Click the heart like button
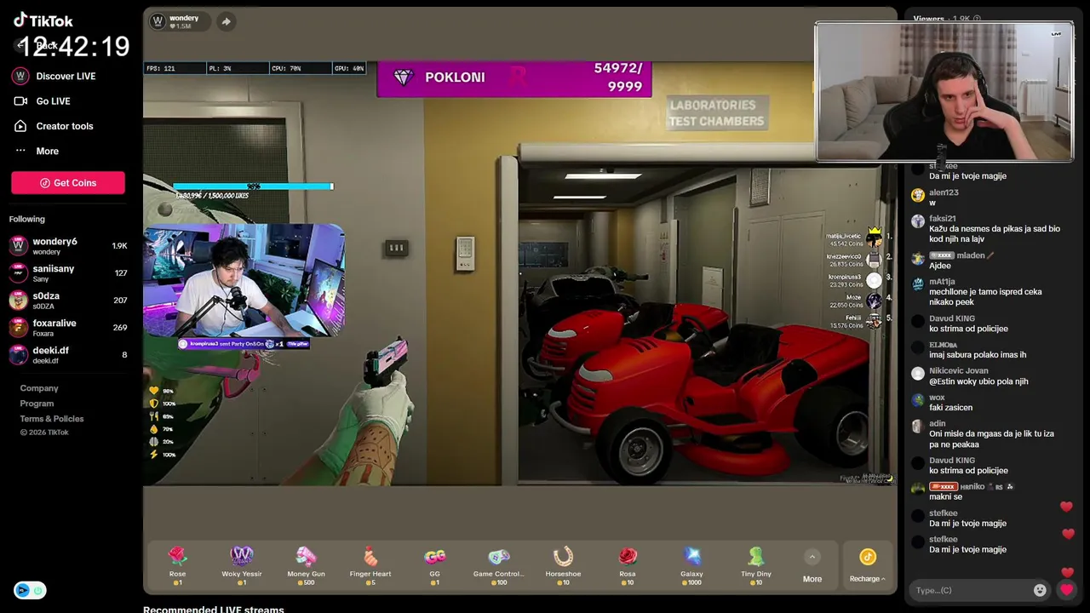 point(1067,590)
